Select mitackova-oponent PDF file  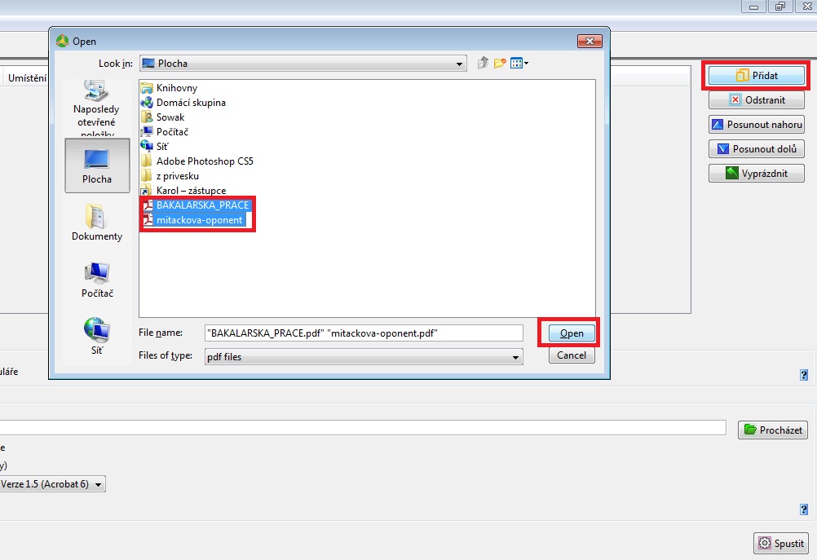(x=192, y=220)
